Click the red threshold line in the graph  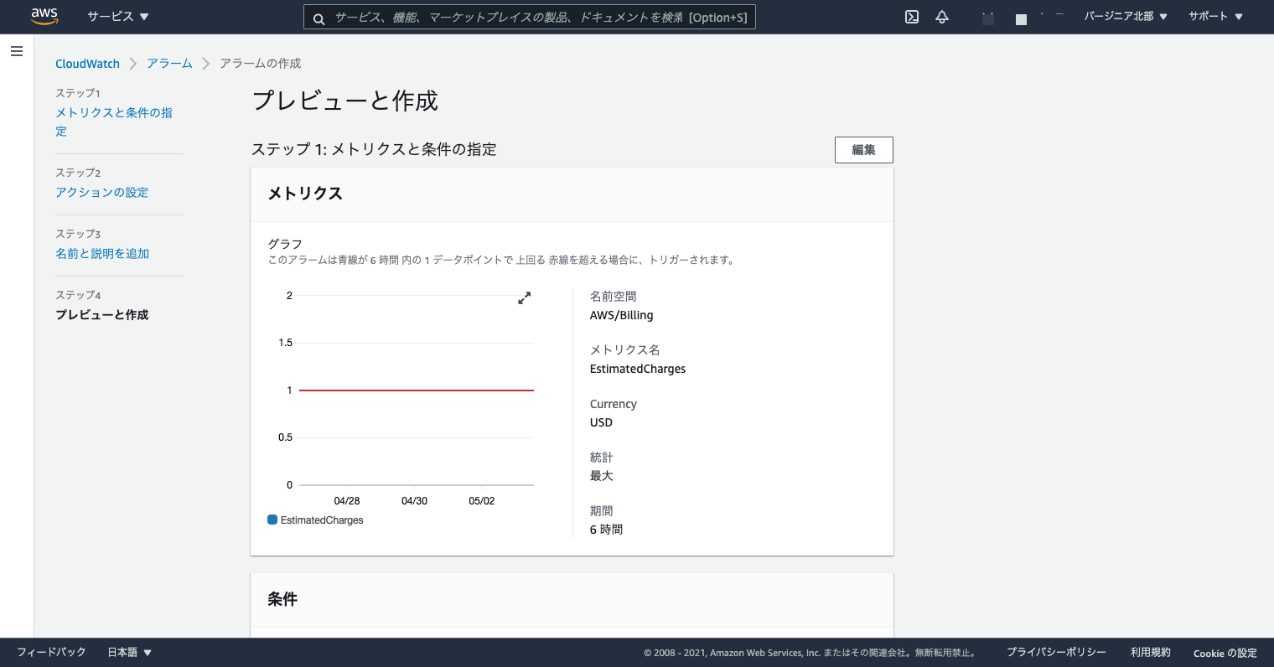417,390
